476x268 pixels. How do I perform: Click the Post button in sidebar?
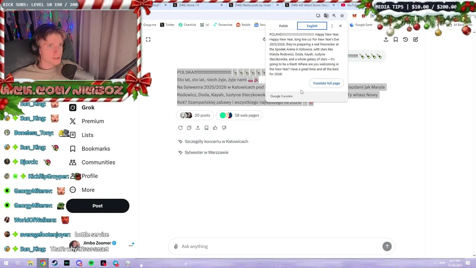click(97, 206)
